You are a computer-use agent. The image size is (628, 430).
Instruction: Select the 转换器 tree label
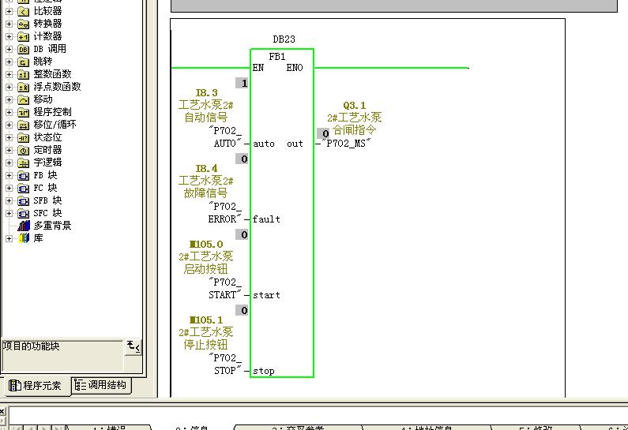click(47, 24)
